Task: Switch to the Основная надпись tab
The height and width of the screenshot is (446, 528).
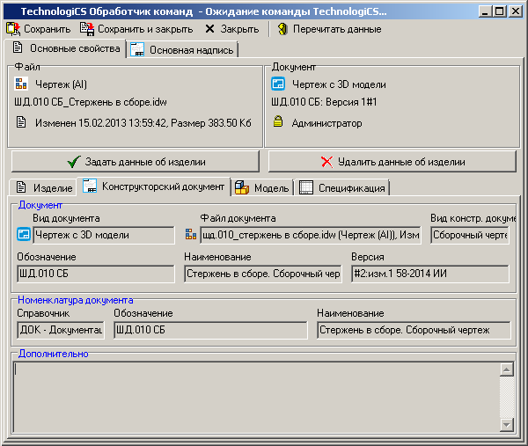Action: click(x=182, y=50)
